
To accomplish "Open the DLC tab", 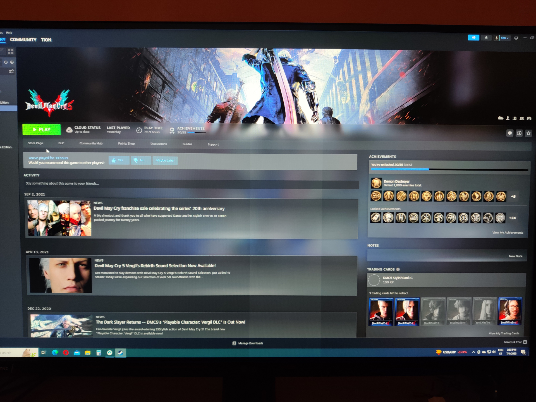I will click(61, 143).
